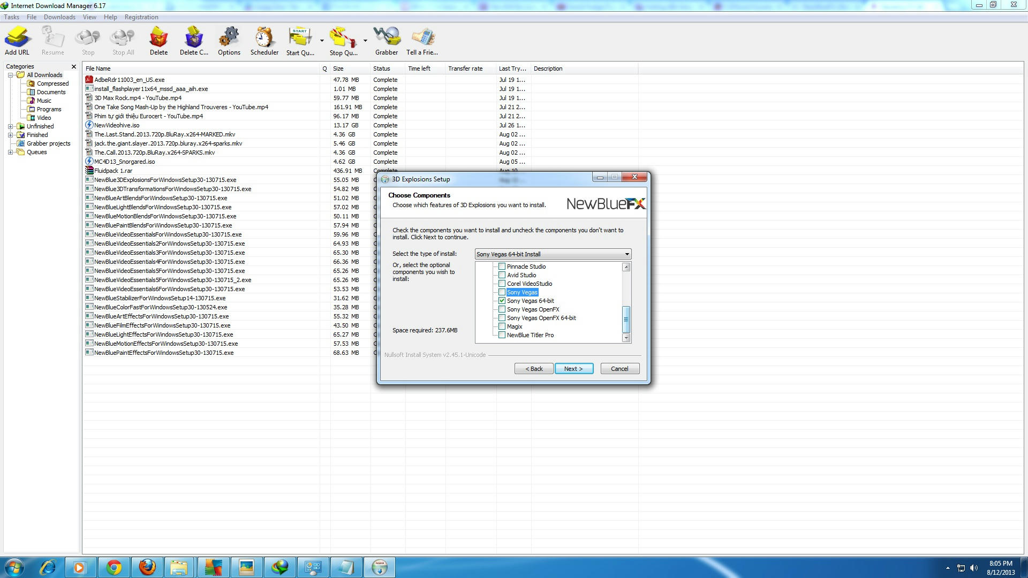This screenshot has width=1028, height=578.
Task: Select the Compressed category
Action: click(52, 83)
